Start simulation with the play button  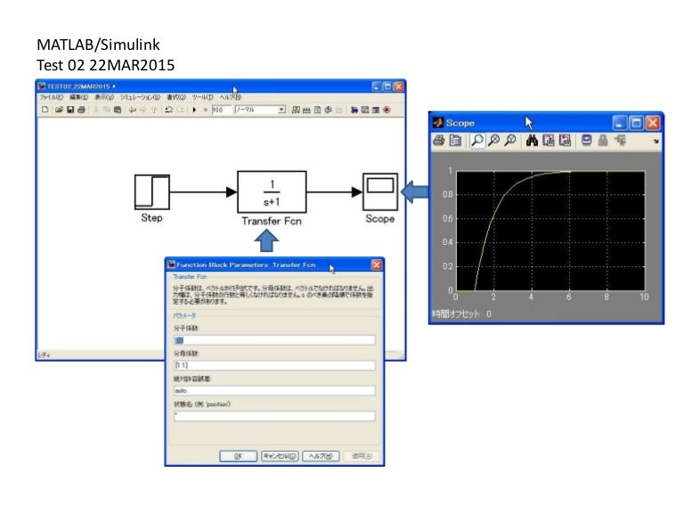pos(194,110)
